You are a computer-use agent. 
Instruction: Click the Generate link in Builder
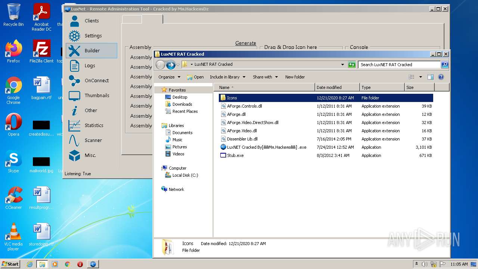(246, 43)
